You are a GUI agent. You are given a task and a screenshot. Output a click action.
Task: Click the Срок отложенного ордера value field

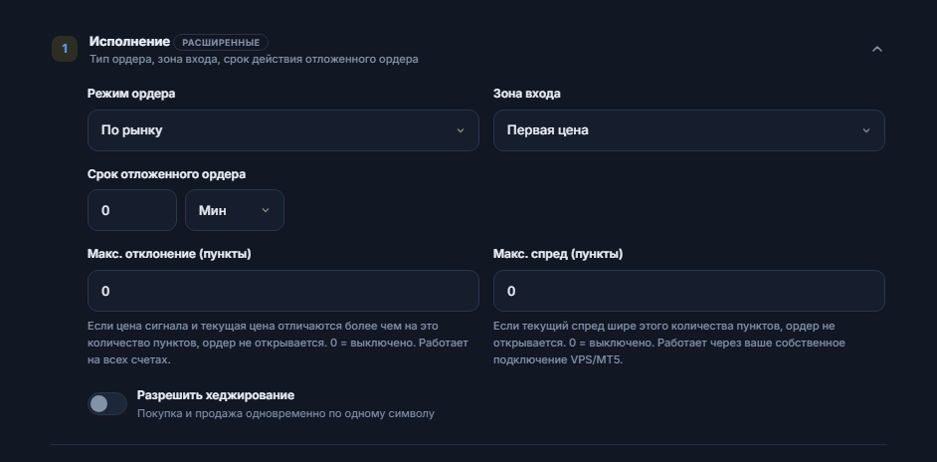(x=132, y=210)
